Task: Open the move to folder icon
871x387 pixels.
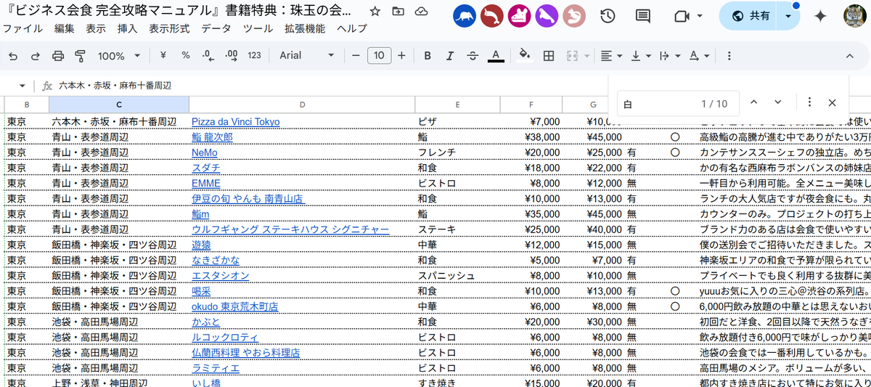Action: pyautogui.click(x=398, y=12)
